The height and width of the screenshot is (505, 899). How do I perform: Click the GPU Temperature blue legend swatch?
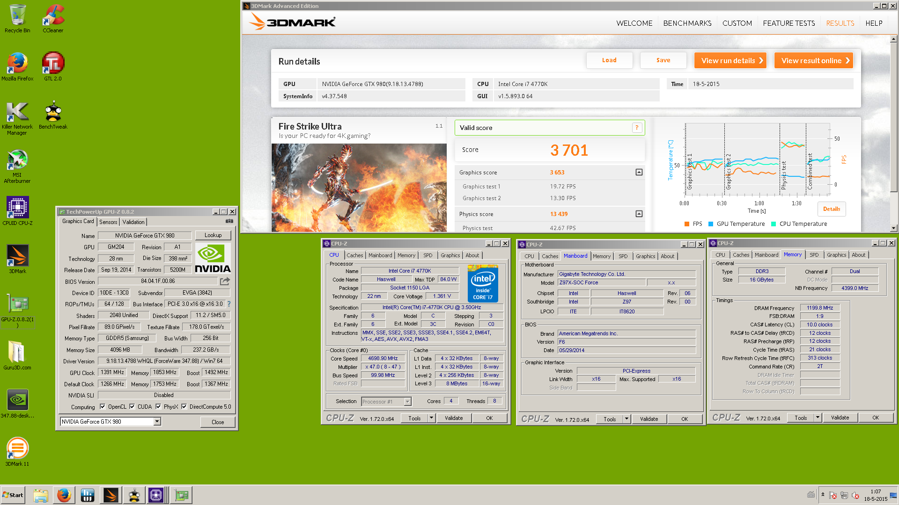pos(711,224)
